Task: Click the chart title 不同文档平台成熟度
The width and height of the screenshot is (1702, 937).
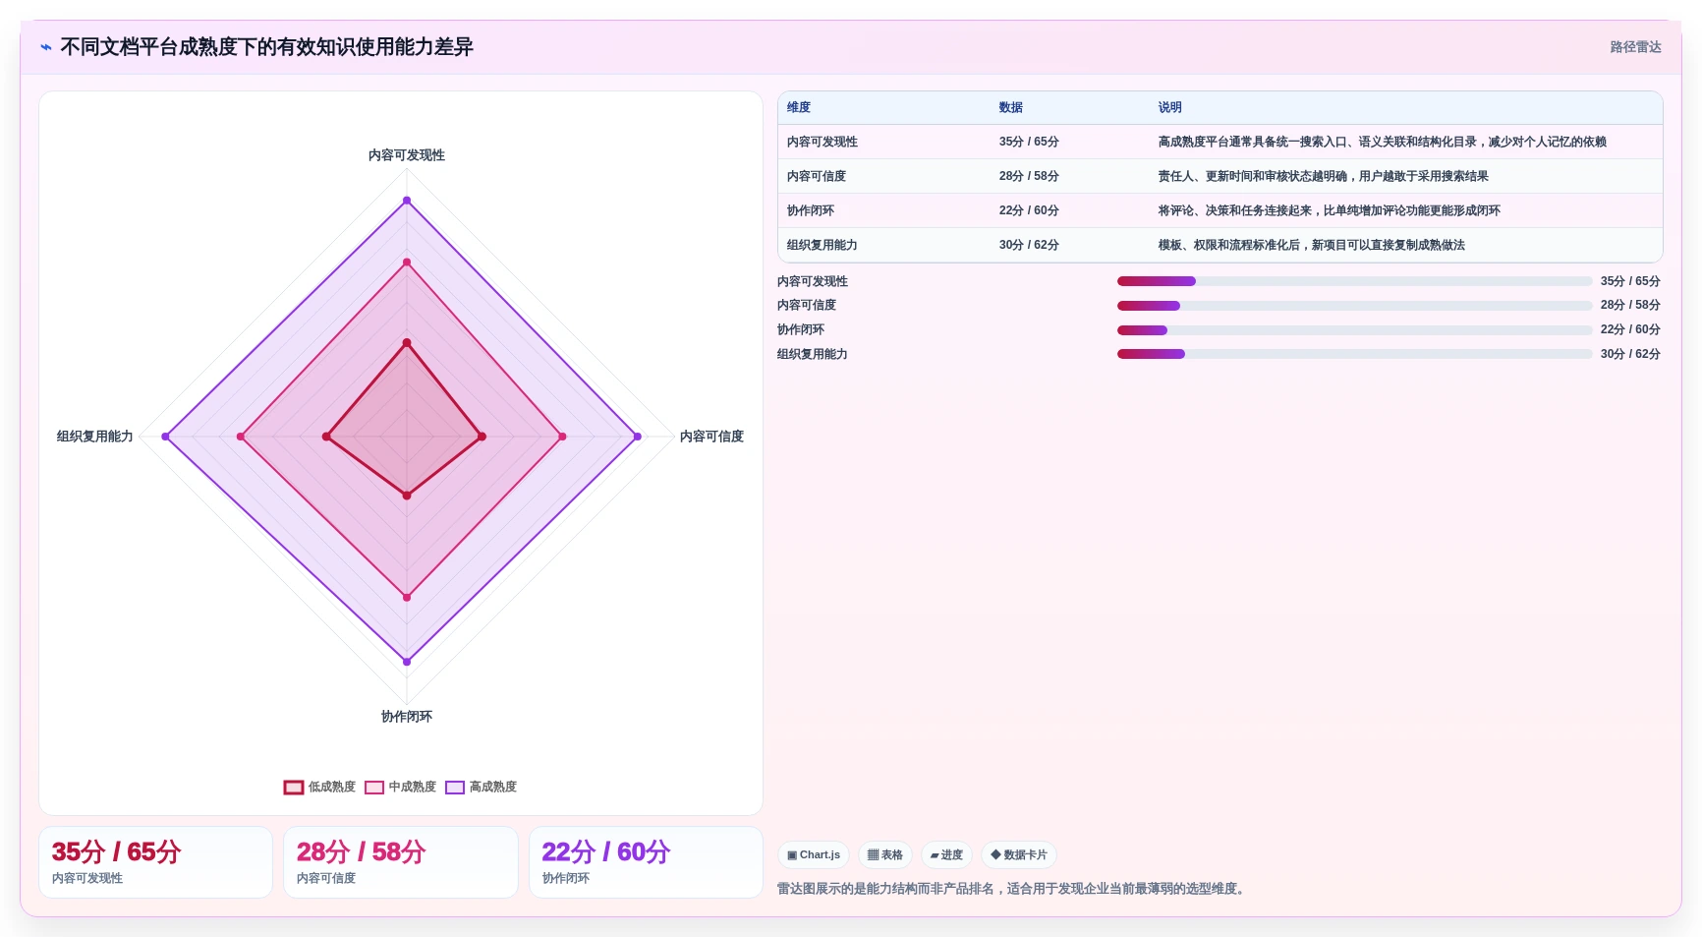Action: pyautogui.click(x=266, y=47)
